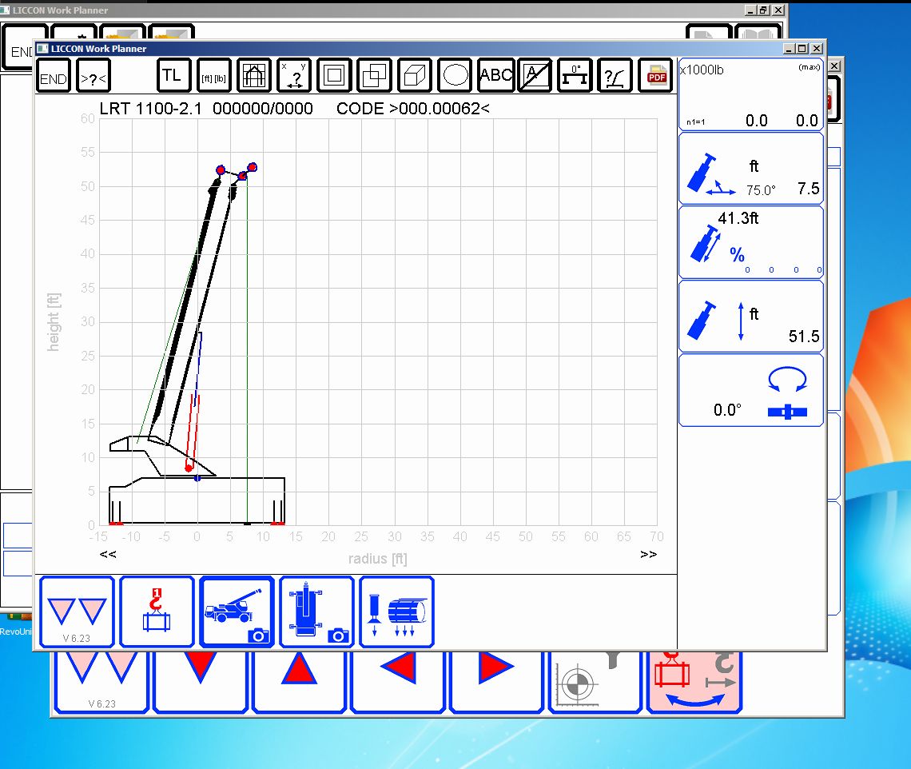This screenshot has height=769, width=911.
Task: Switch units with the [ft] [lb] button
Action: tap(214, 76)
